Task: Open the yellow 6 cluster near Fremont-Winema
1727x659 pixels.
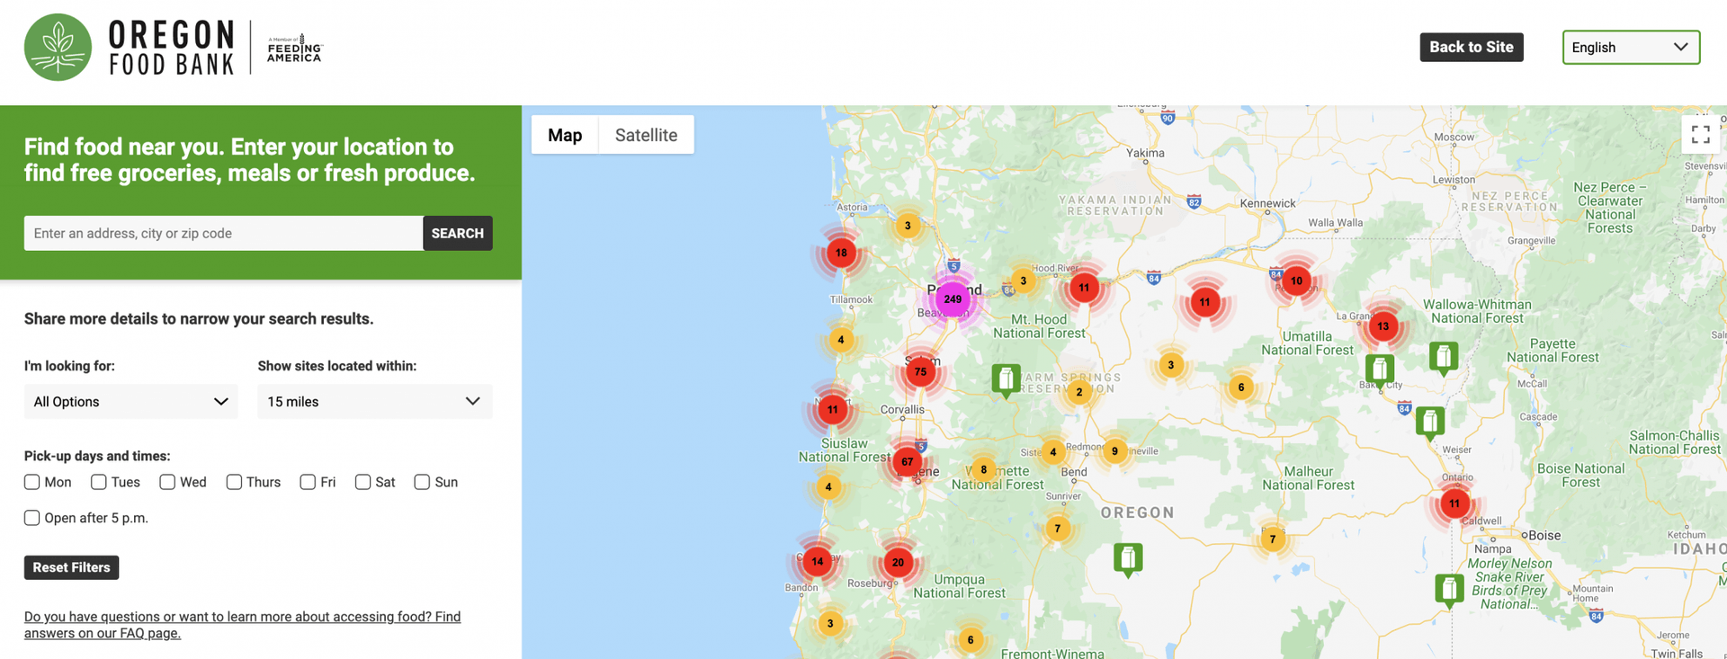Action: [x=971, y=640]
